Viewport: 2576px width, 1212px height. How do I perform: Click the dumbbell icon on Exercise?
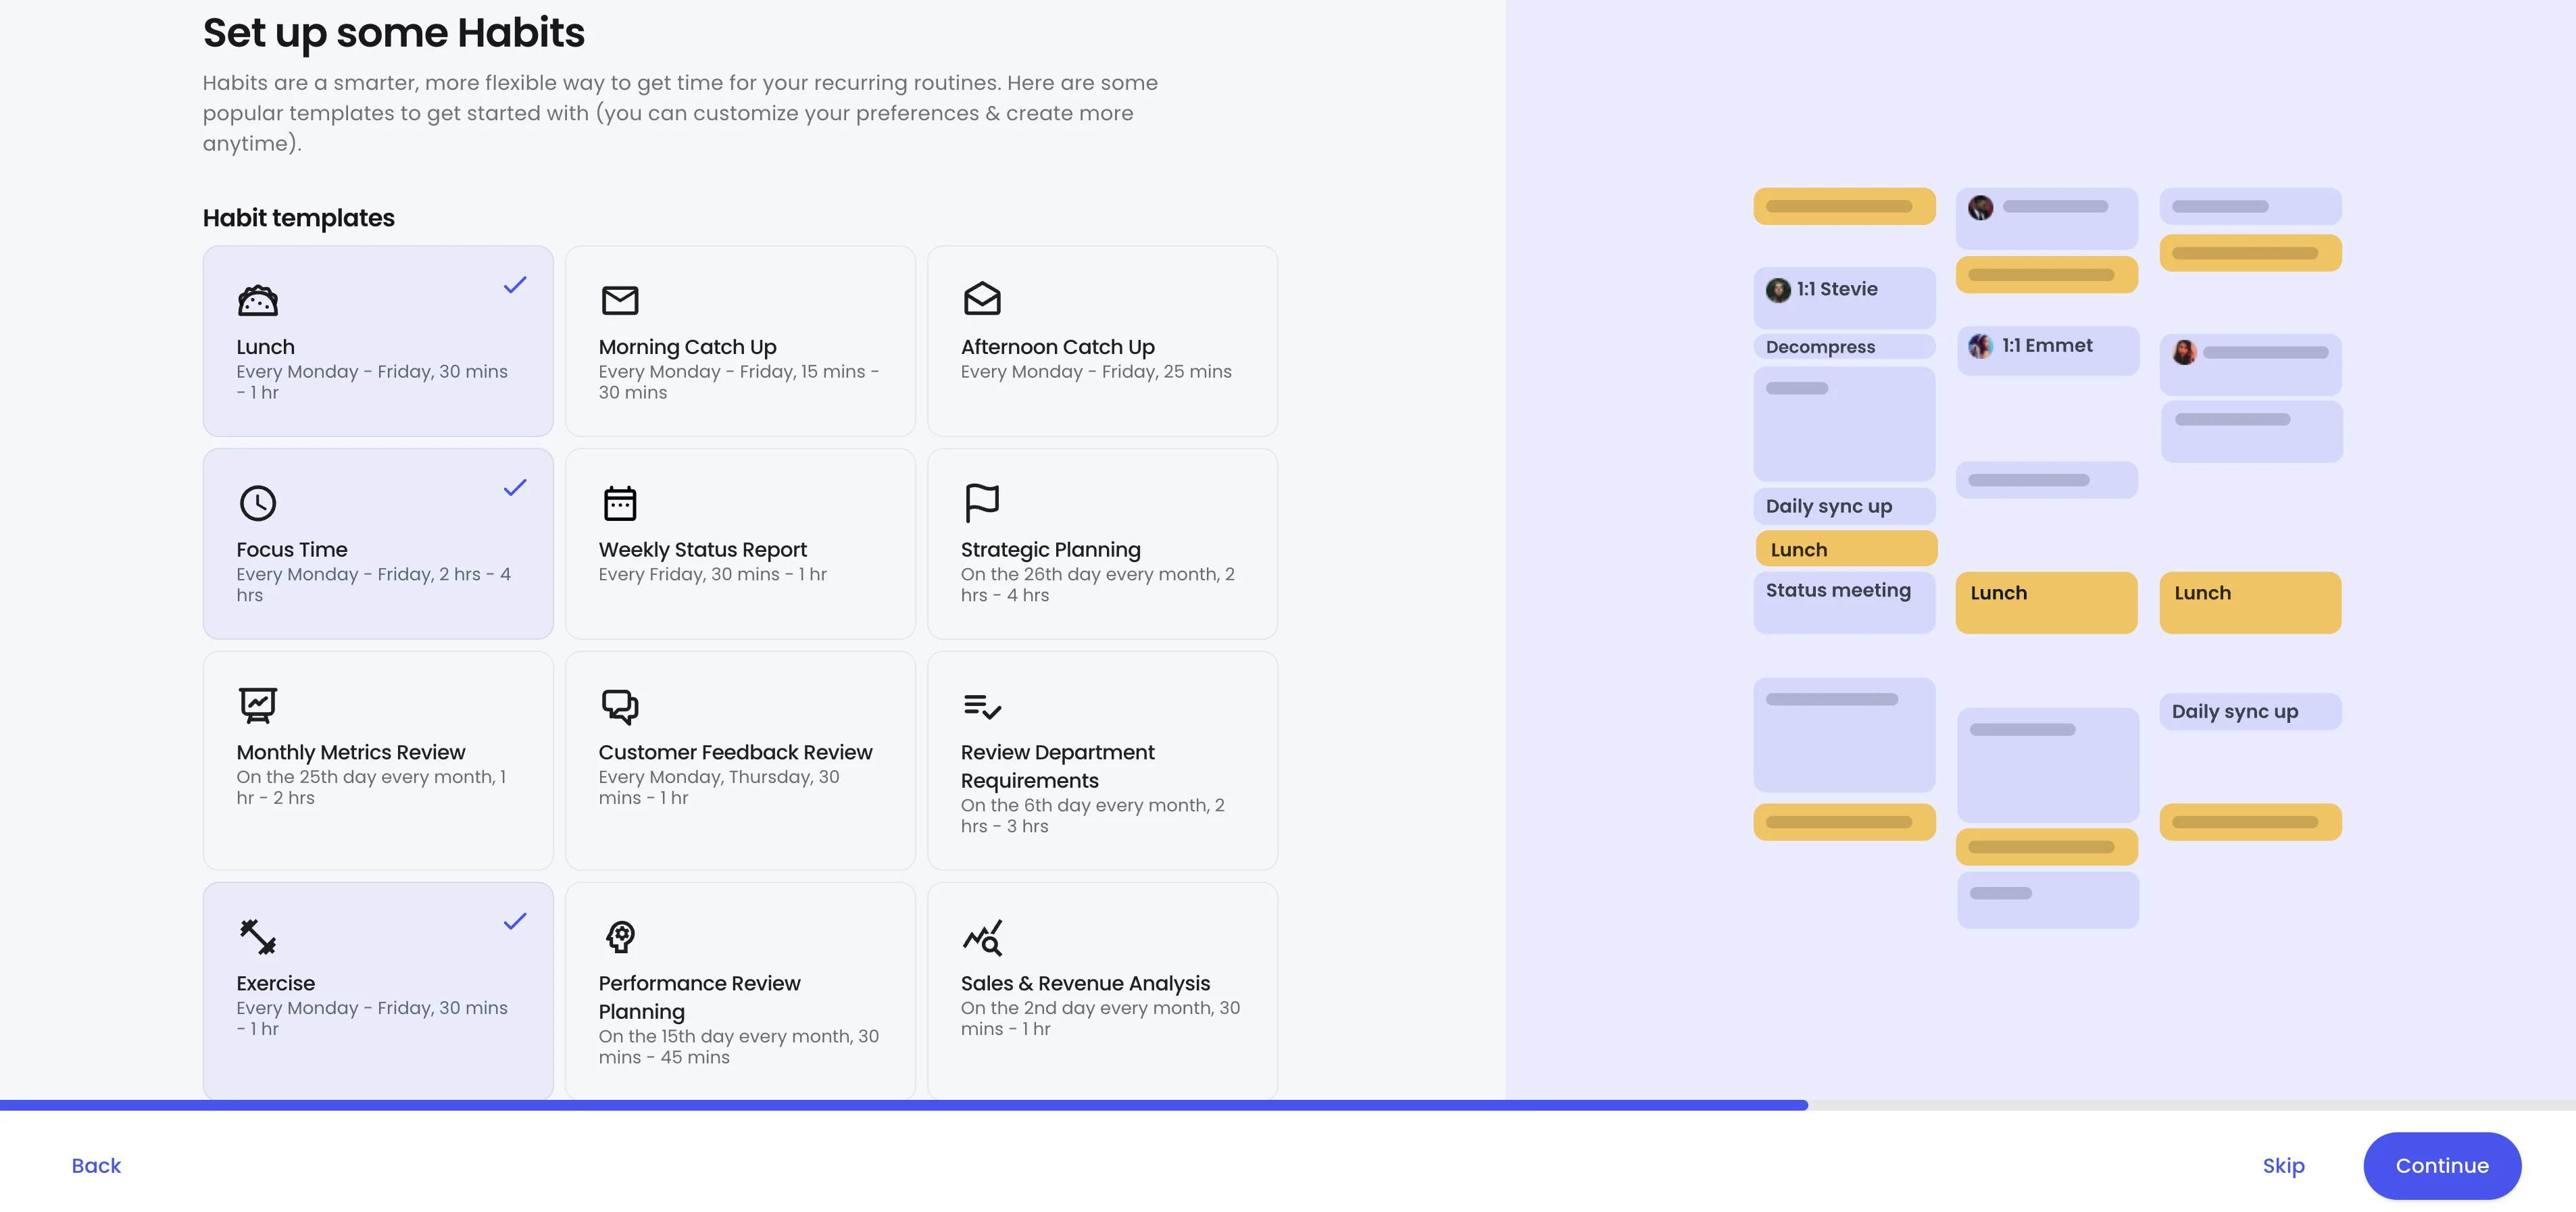tap(258, 937)
